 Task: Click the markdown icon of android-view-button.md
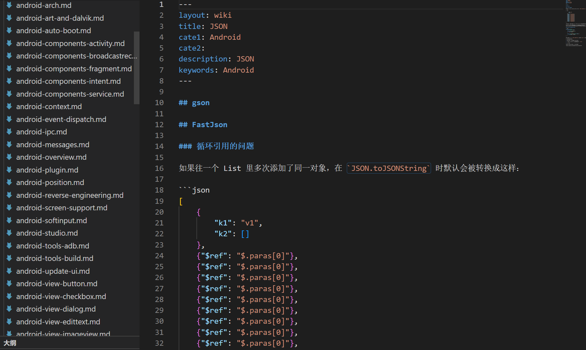tap(9, 283)
